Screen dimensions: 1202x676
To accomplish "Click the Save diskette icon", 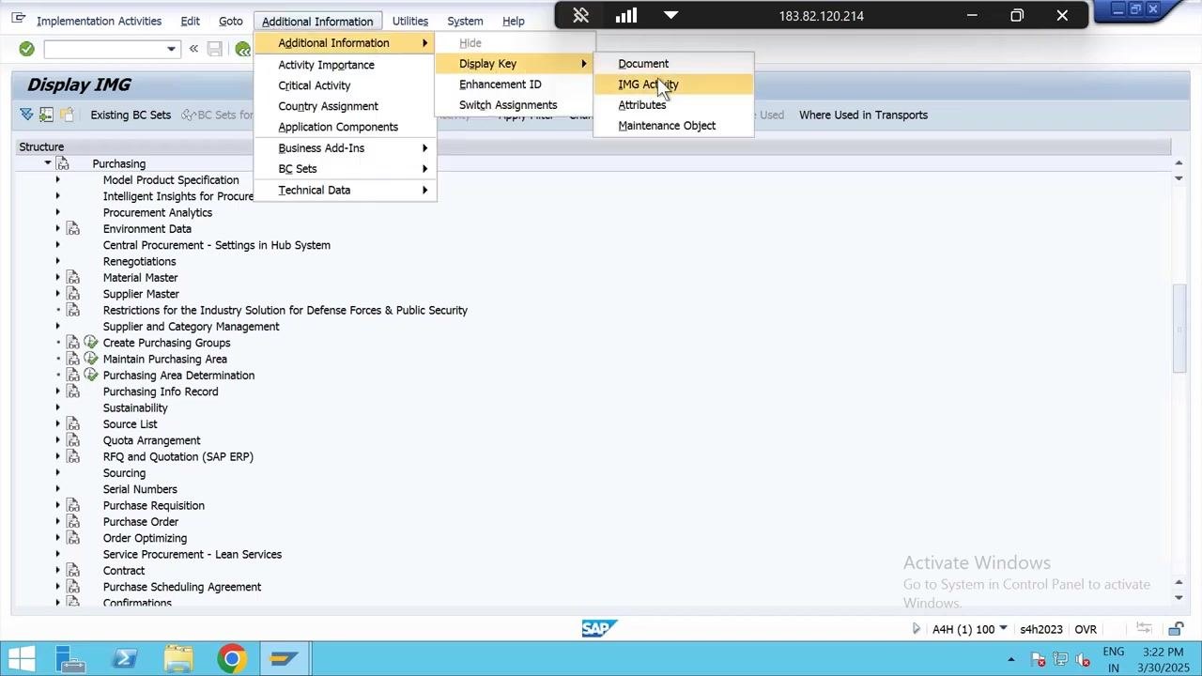I will [x=214, y=49].
